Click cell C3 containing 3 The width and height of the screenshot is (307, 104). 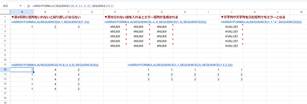click(69, 27)
